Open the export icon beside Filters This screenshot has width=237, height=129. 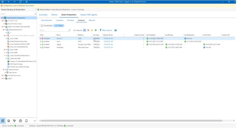[115, 30]
